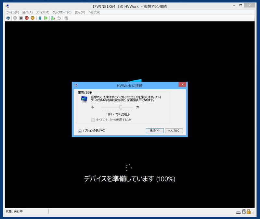The height and width of the screenshot is (219, 260).
Task: Save VM state with the orange icon
Action: [x=32, y=18]
